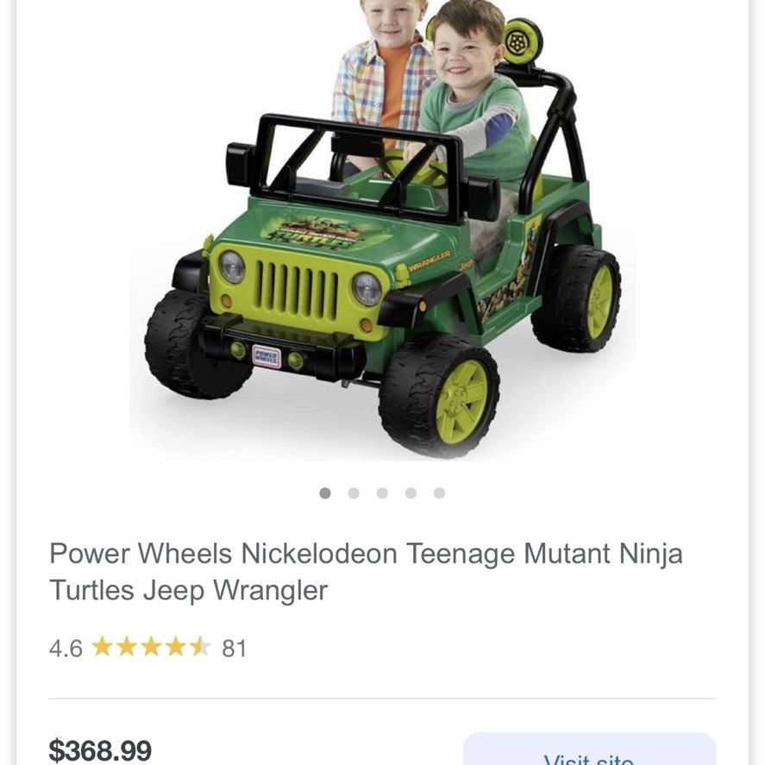
Task: Tap the Visit site button
Action: (589, 751)
